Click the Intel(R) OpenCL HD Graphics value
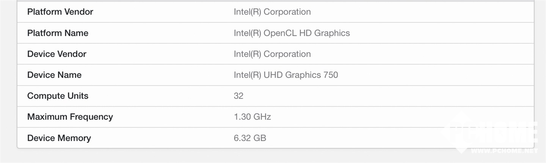The image size is (546, 163). [x=292, y=33]
